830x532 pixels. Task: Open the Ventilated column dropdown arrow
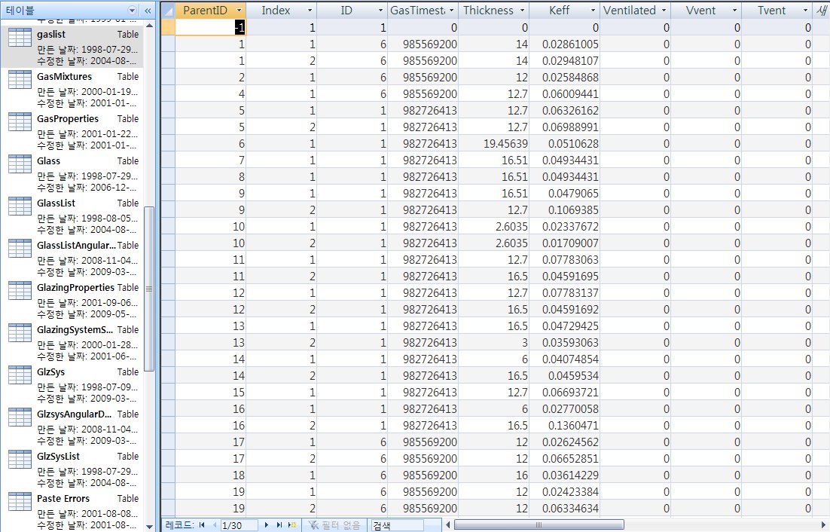(x=663, y=11)
